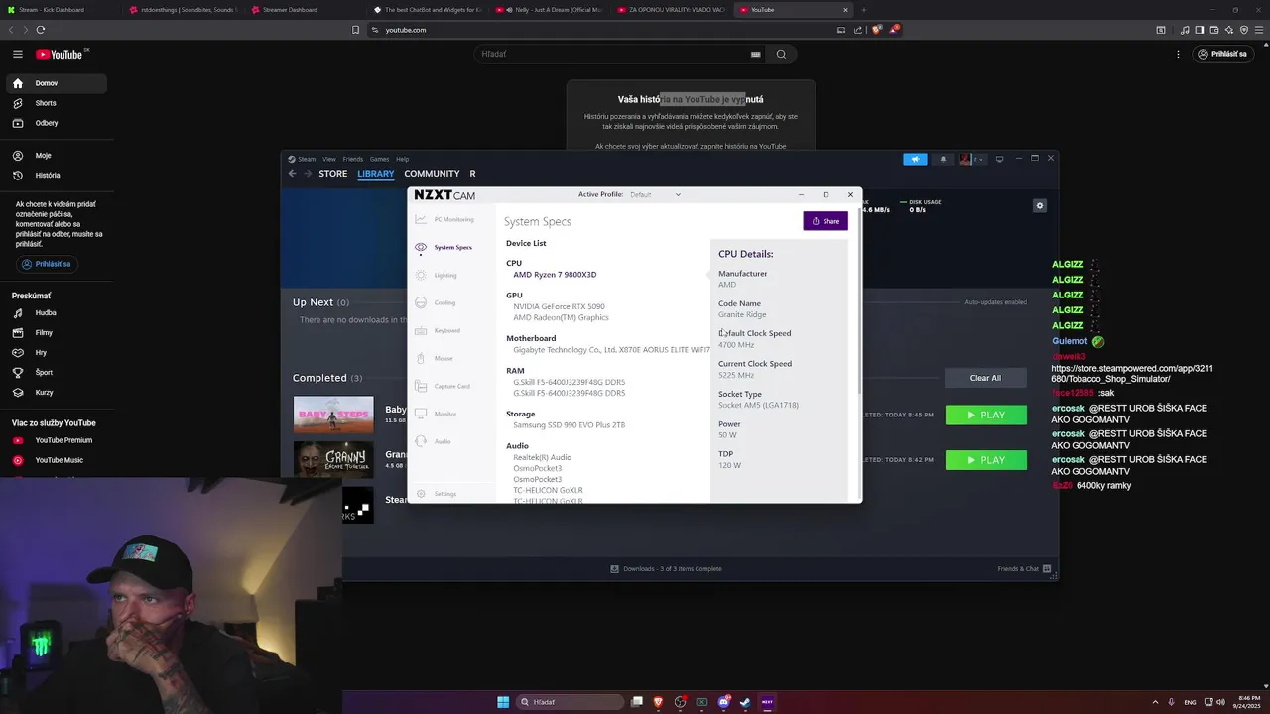Go forward in Steam navigation

[308, 174]
